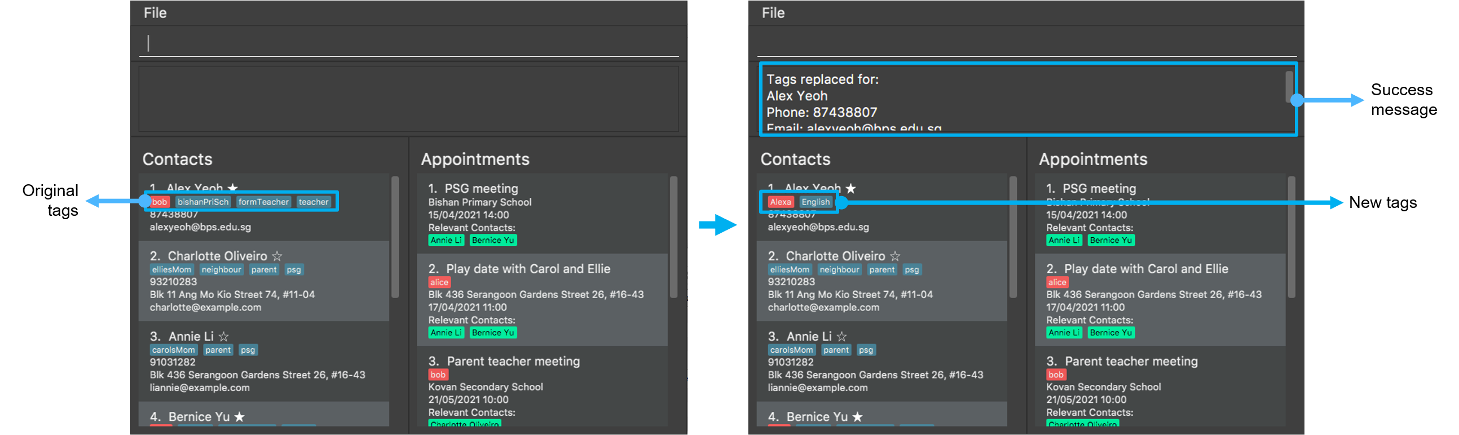Select Parent teacher meeting in left window
The image size is (1459, 435).
pyautogui.click(x=542, y=387)
